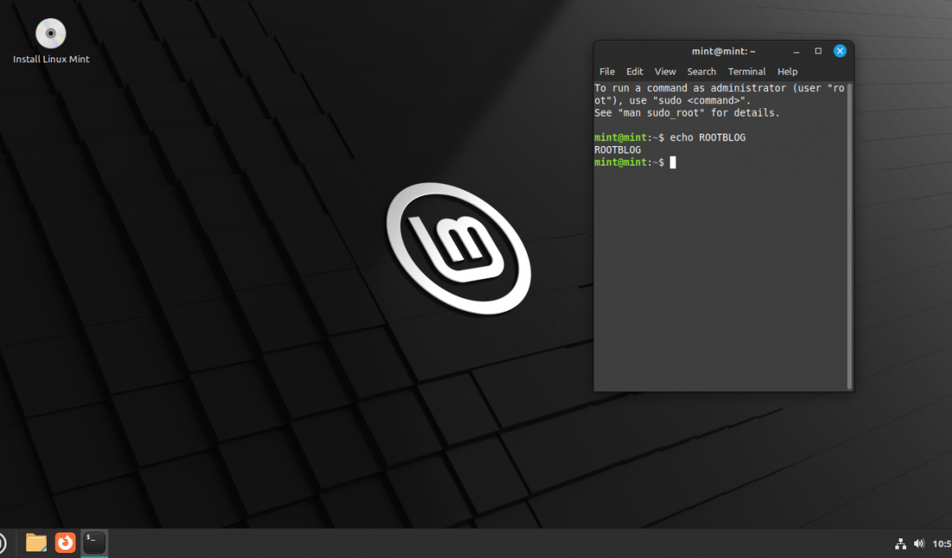This screenshot has width=952, height=558.
Task: Open the network status tray icon
Action: point(900,542)
